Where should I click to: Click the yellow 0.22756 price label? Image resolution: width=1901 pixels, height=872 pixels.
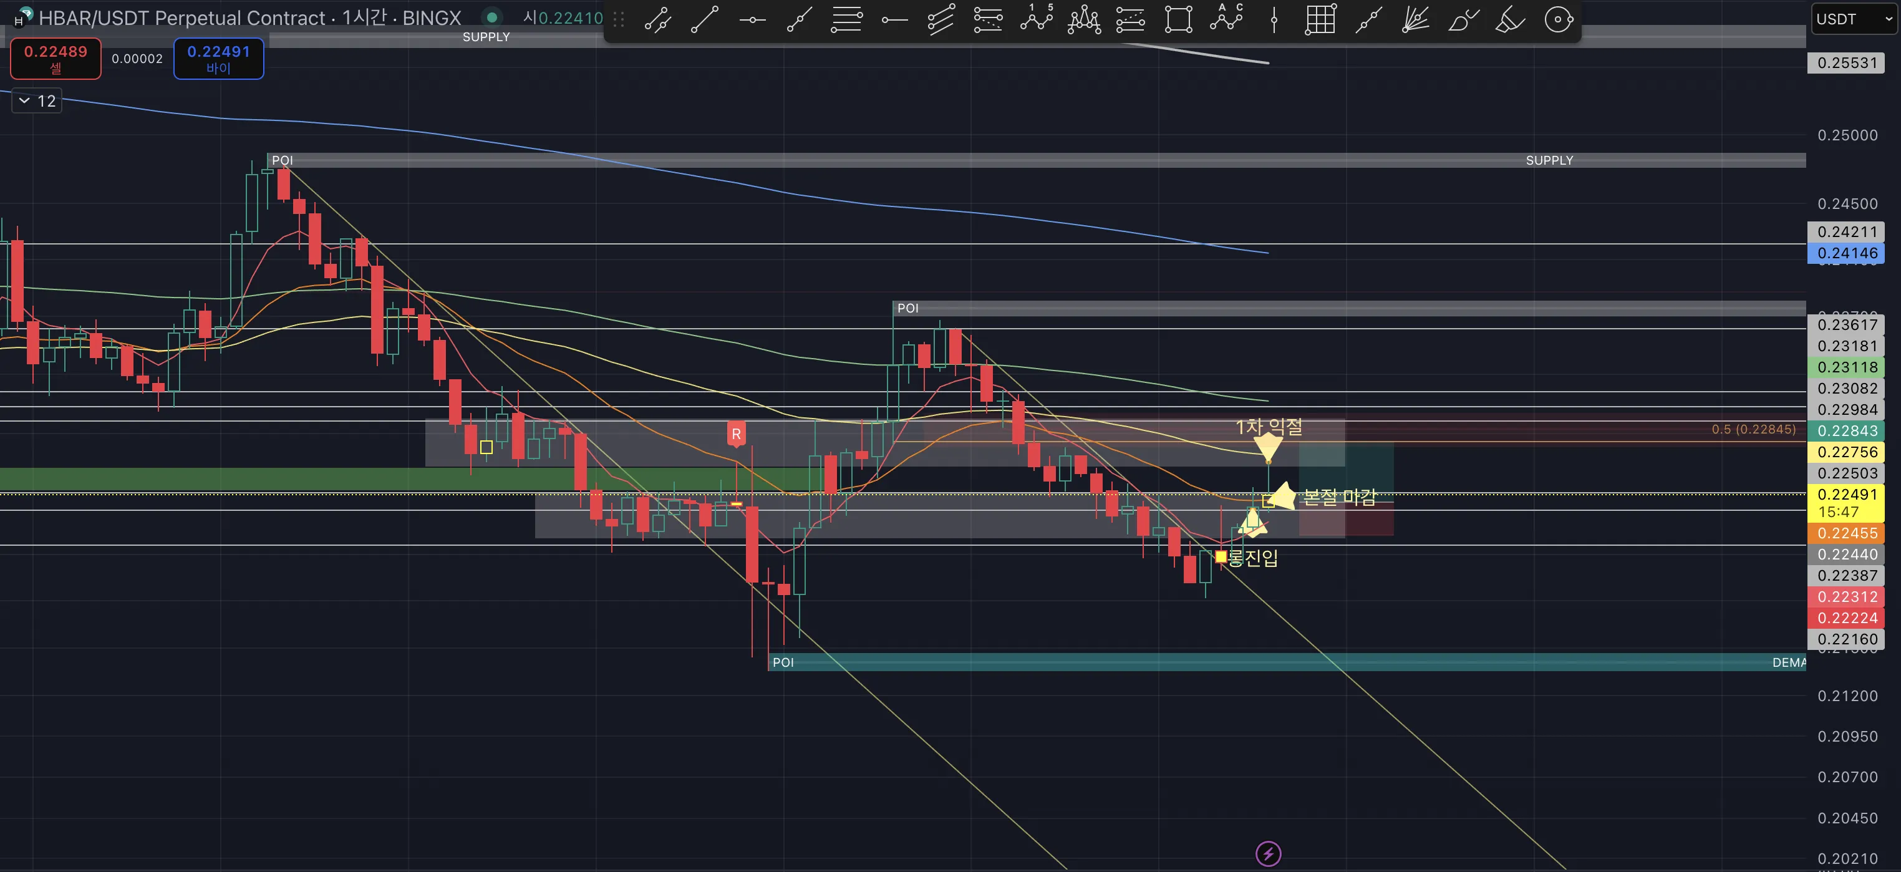1845,452
